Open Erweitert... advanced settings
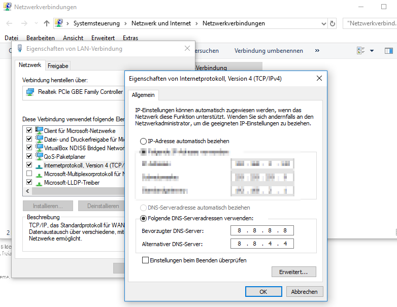This screenshot has width=397, height=307. pos(294,272)
